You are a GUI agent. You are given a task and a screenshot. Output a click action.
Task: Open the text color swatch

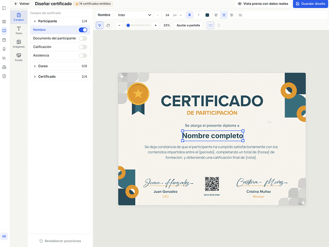coord(207,15)
